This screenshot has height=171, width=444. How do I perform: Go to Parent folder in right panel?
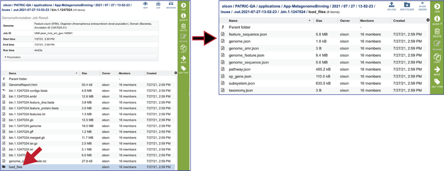point(240,27)
